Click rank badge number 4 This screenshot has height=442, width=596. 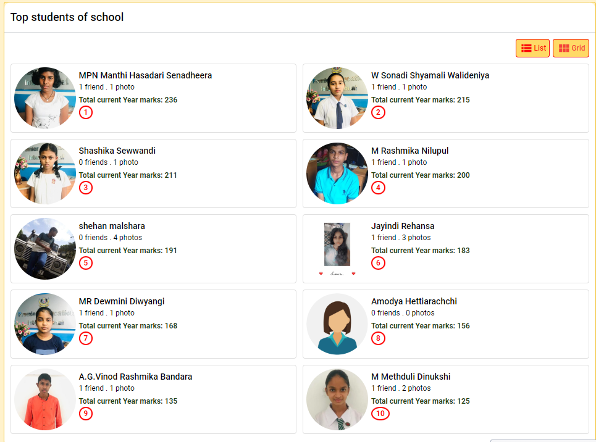tap(378, 188)
